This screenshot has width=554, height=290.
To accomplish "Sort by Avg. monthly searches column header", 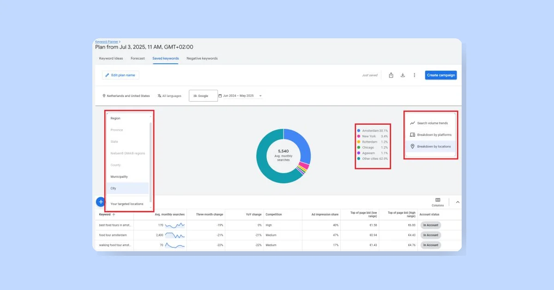I will click(170, 215).
